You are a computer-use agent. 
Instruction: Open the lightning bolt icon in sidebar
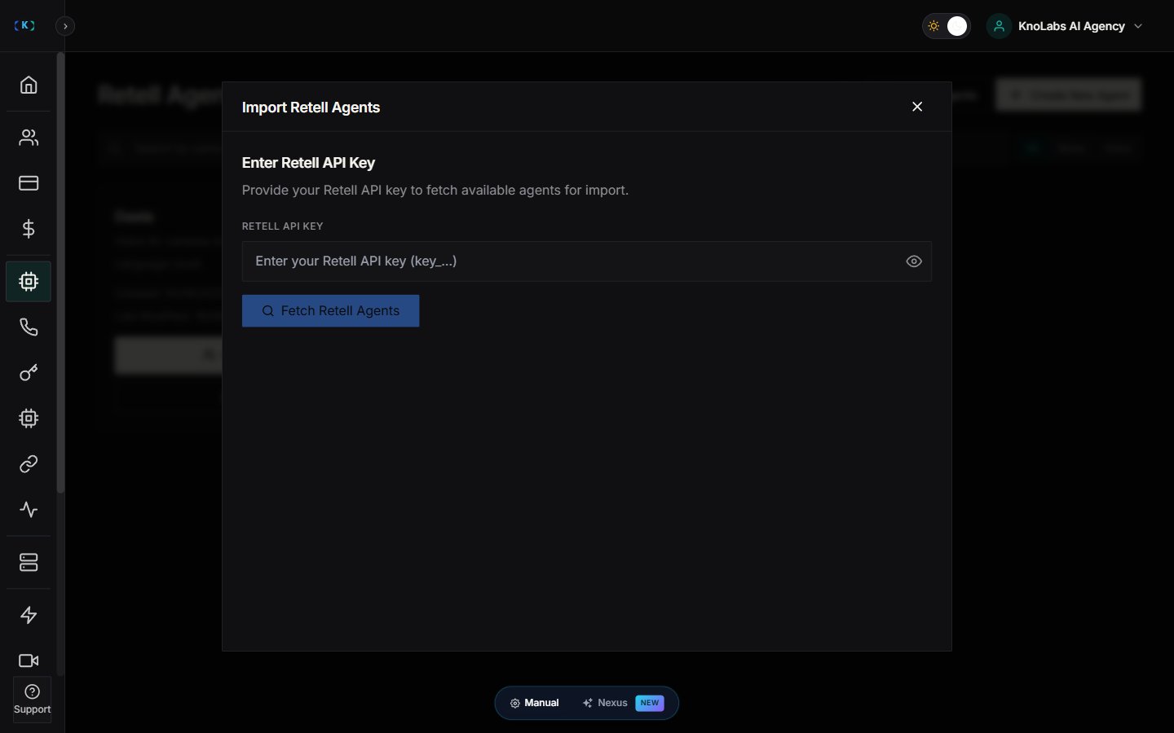pos(29,615)
